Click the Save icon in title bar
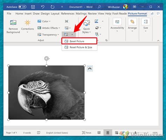The width and height of the screenshot is (166, 140). click(33, 7)
